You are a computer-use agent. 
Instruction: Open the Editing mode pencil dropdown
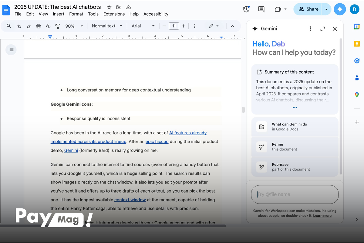pos(214,26)
